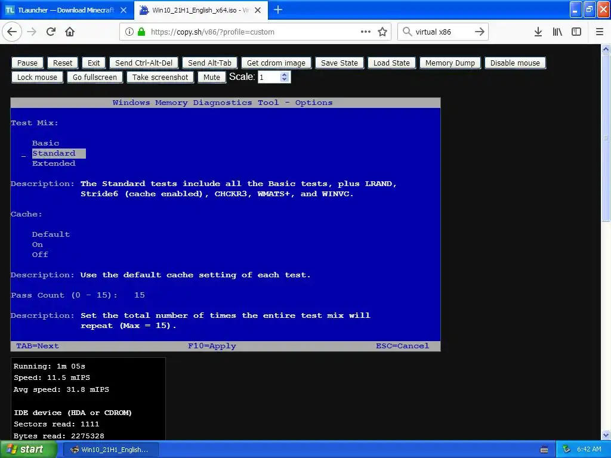Click the Avg speed: 31.8 mIPS line
This screenshot has width=611, height=458.
(x=61, y=389)
